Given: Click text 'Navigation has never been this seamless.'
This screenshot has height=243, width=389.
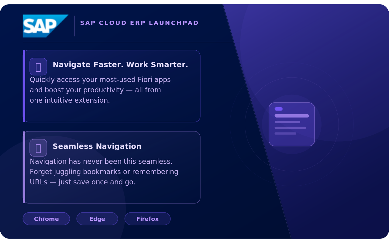Looking at the screenshot, I should 101,161.
